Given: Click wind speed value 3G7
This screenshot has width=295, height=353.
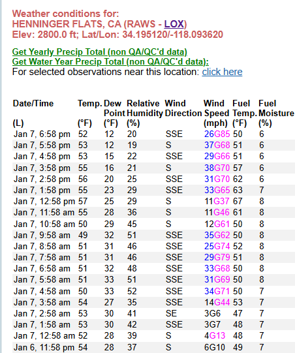Looking at the screenshot, I should [x=212, y=325].
